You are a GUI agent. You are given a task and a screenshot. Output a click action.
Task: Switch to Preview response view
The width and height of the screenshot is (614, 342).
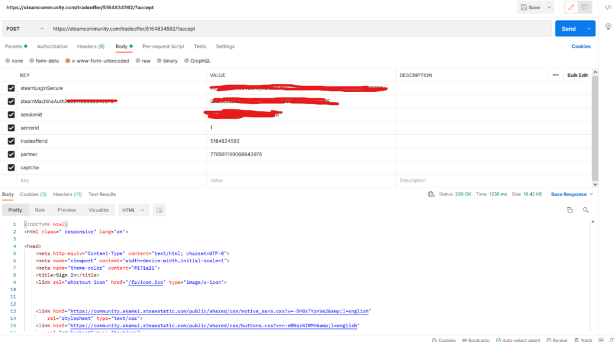[x=66, y=210]
